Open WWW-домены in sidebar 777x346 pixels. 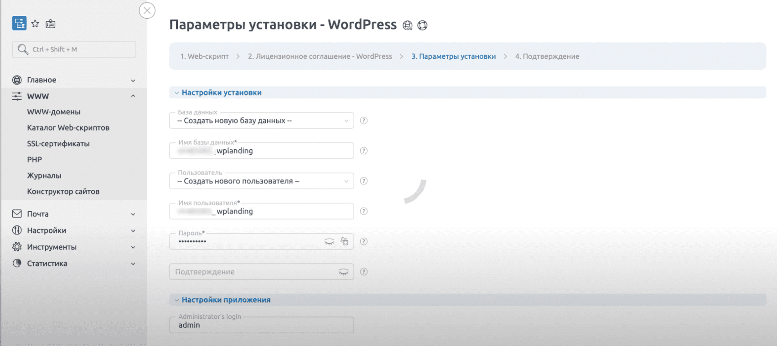(54, 112)
